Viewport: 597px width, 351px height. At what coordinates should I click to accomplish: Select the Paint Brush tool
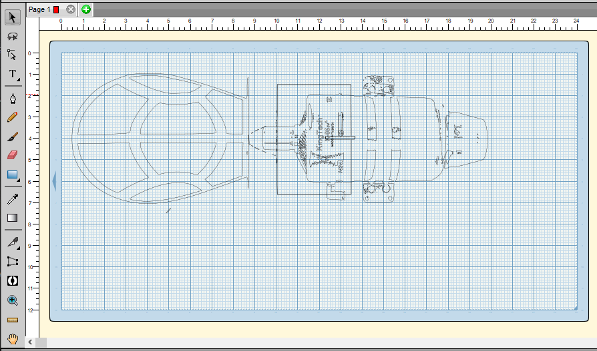(12, 136)
